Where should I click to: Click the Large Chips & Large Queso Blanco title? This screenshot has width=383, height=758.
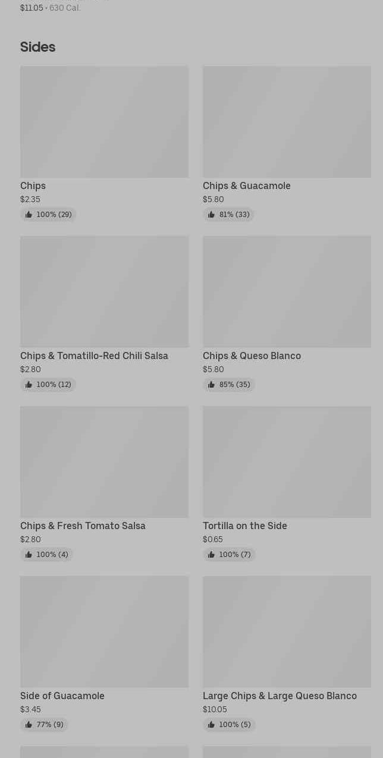pyautogui.click(x=280, y=696)
